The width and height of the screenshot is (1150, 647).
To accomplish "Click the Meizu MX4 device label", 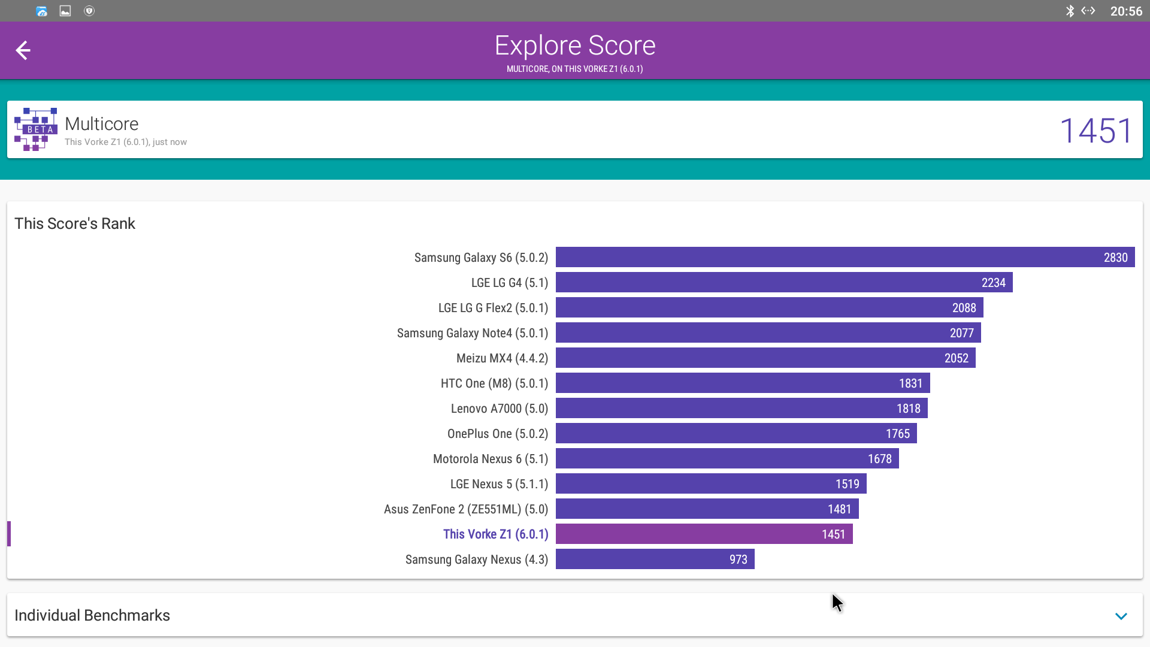I will 502,358.
